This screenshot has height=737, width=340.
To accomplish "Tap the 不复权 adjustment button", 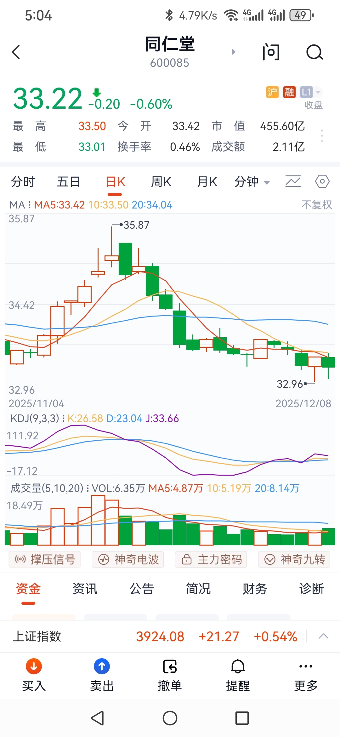I will [316, 205].
